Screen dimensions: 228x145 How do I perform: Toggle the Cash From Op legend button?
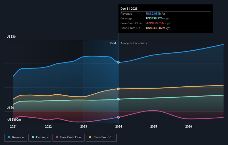pos(101,138)
